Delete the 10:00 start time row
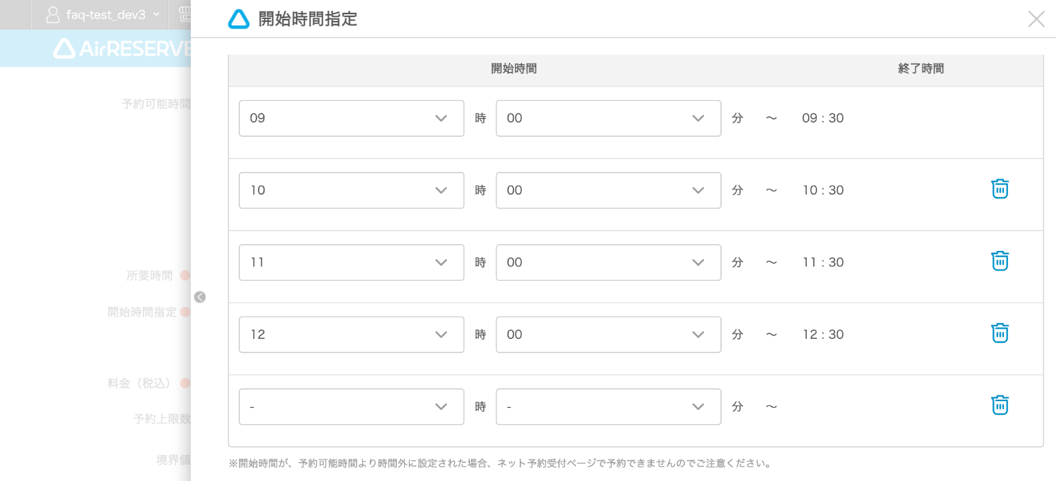The height and width of the screenshot is (481, 1056). point(999,189)
